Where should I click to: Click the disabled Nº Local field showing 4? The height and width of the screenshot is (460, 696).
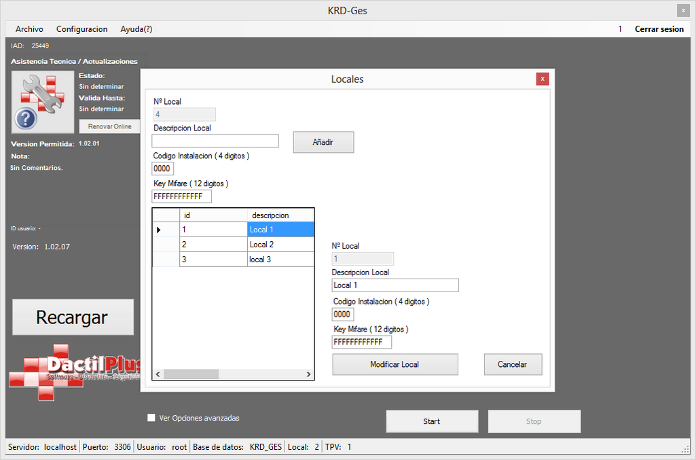184,114
